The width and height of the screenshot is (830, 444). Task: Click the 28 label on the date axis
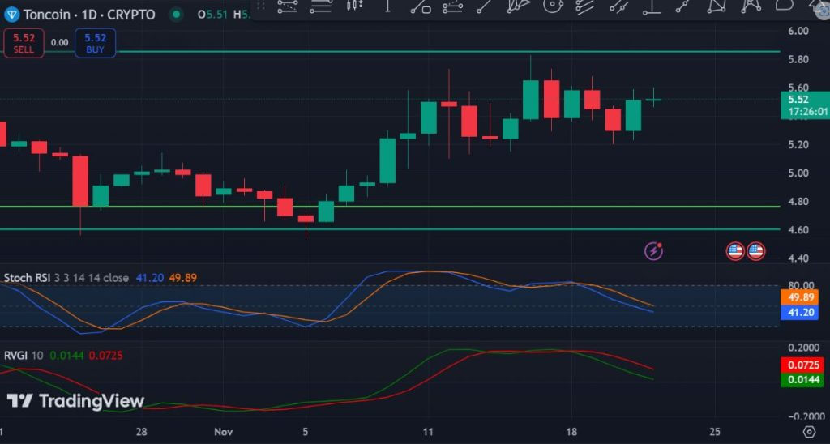coord(141,432)
